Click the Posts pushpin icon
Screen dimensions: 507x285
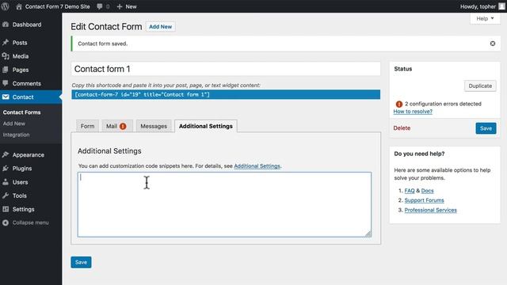point(6,43)
